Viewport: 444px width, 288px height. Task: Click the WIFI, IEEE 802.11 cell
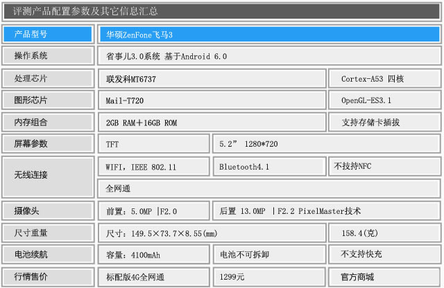point(154,166)
